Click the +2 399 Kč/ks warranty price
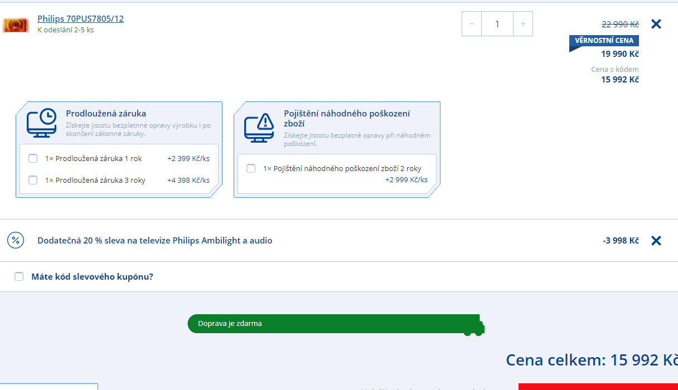 (188, 159)
